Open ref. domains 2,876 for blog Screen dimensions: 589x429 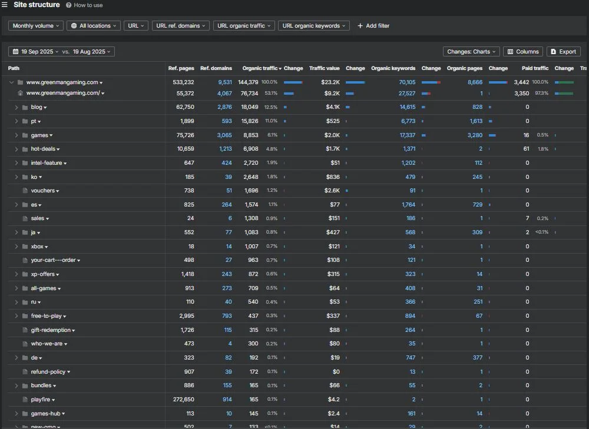click(224, 107)
